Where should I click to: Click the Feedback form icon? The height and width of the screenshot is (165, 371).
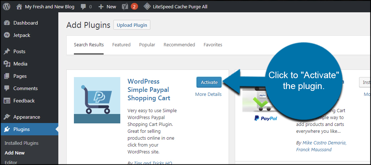[x=7, y=101]
